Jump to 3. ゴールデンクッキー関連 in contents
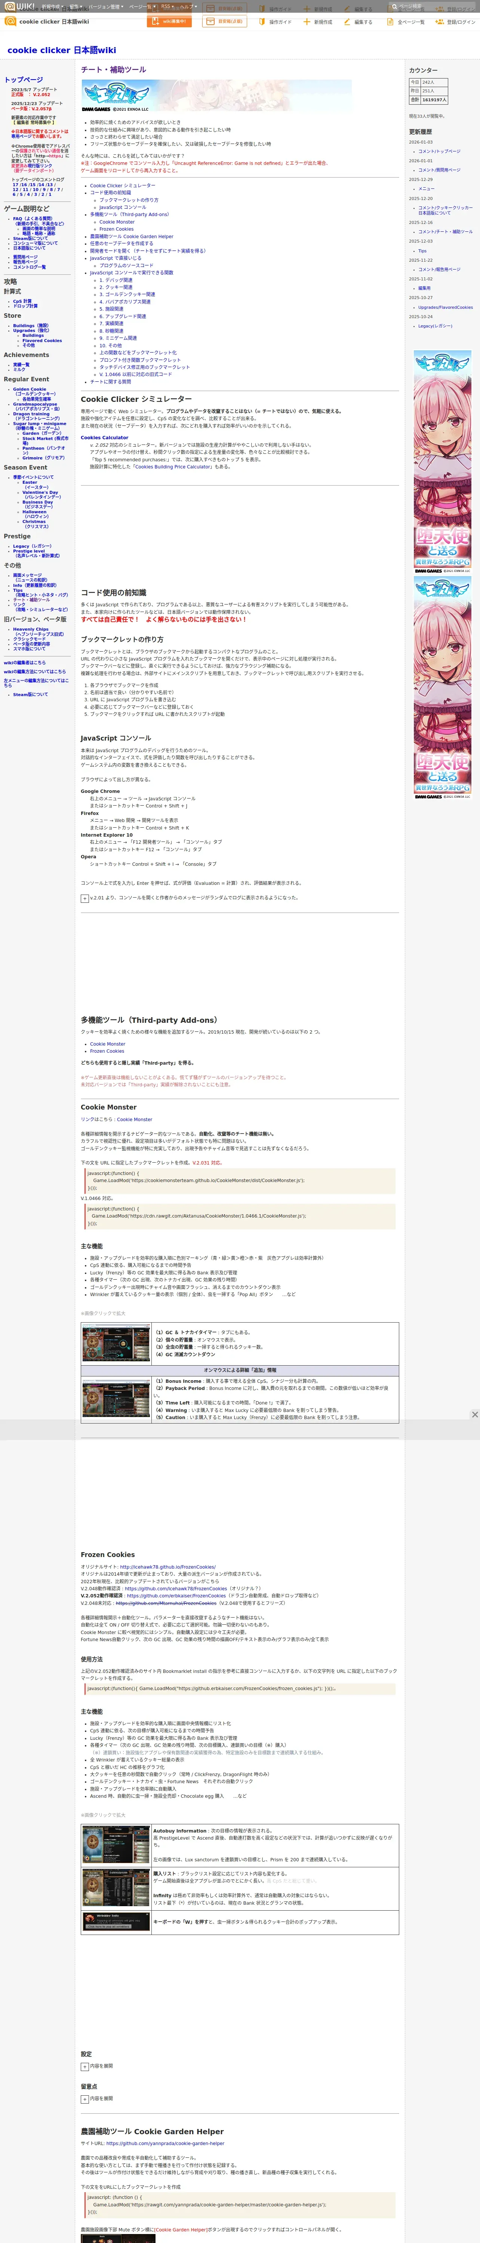Image resolution: width=480 pixels, height=2243 pixels. click(x=127, y=294)
